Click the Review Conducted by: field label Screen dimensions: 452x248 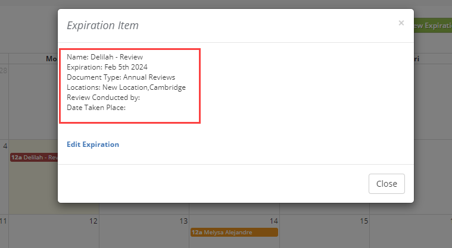(x=103, y=98)
